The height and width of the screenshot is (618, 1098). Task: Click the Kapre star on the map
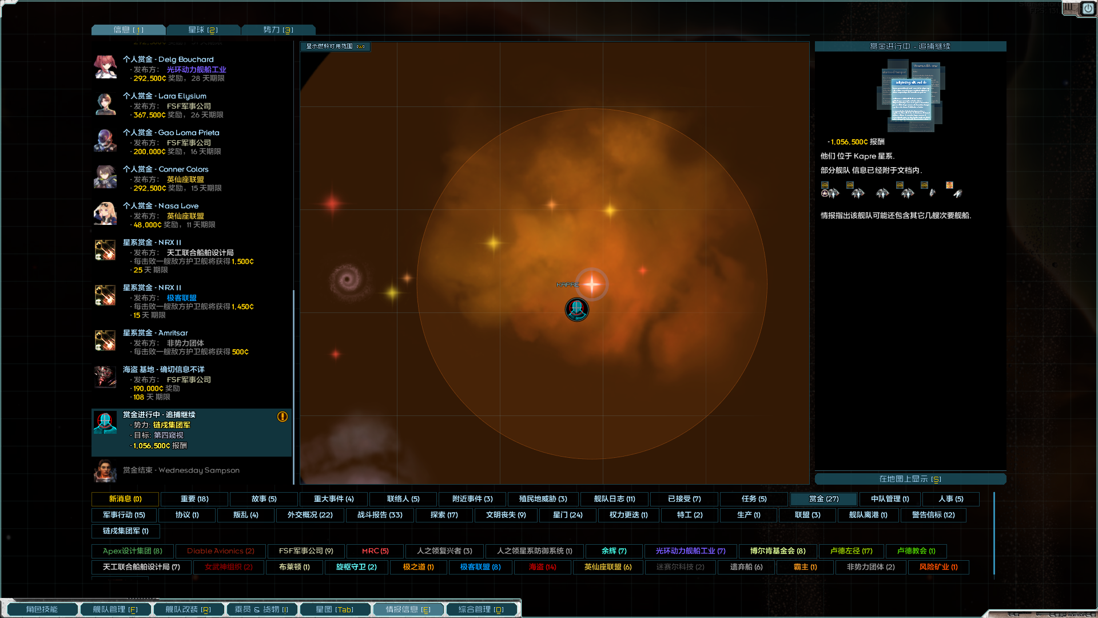pos(592,284)
